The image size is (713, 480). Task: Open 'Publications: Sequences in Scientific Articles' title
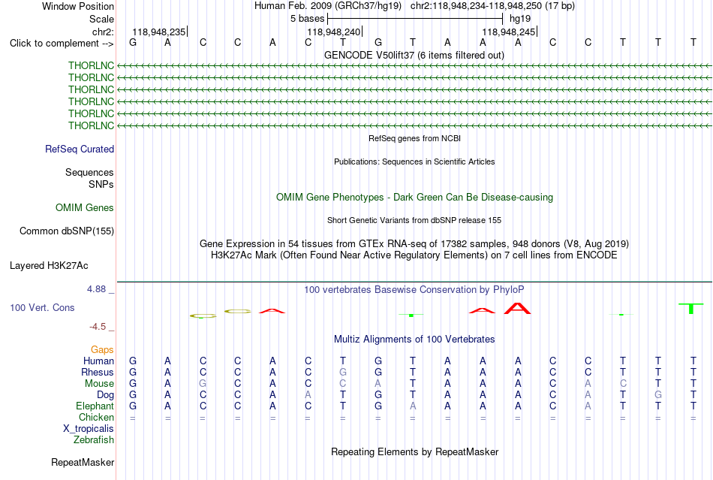414,162
